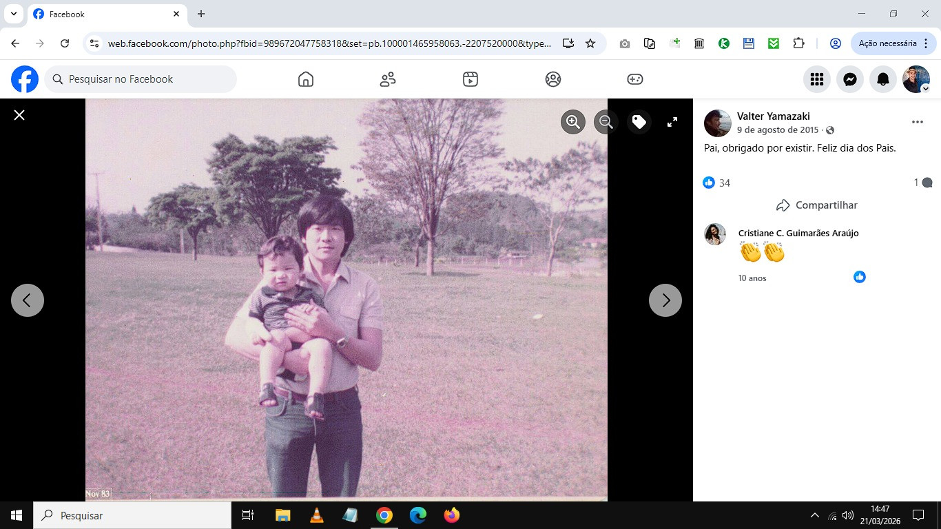941x529 pixels.
Task: Go to the next photo arrow
Action: [665, 300]
